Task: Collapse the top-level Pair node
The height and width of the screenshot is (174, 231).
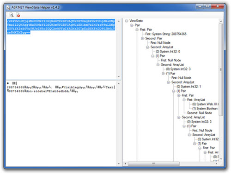Action: (x=132, y=25)
